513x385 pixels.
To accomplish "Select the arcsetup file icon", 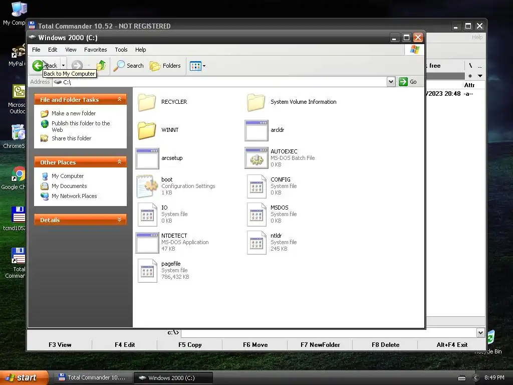I will point(147,158).
